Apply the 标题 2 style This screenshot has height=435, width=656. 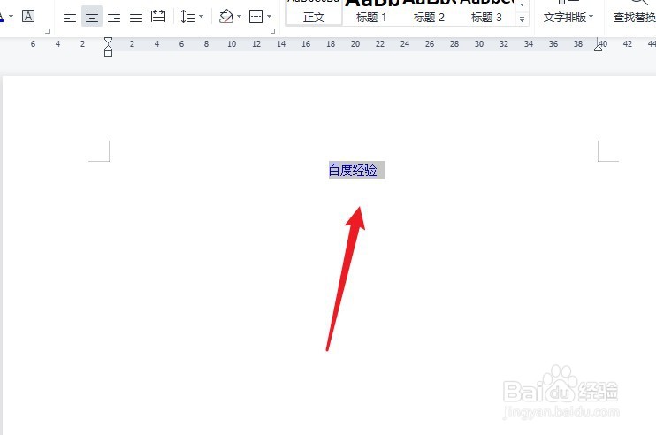[429, 12]
